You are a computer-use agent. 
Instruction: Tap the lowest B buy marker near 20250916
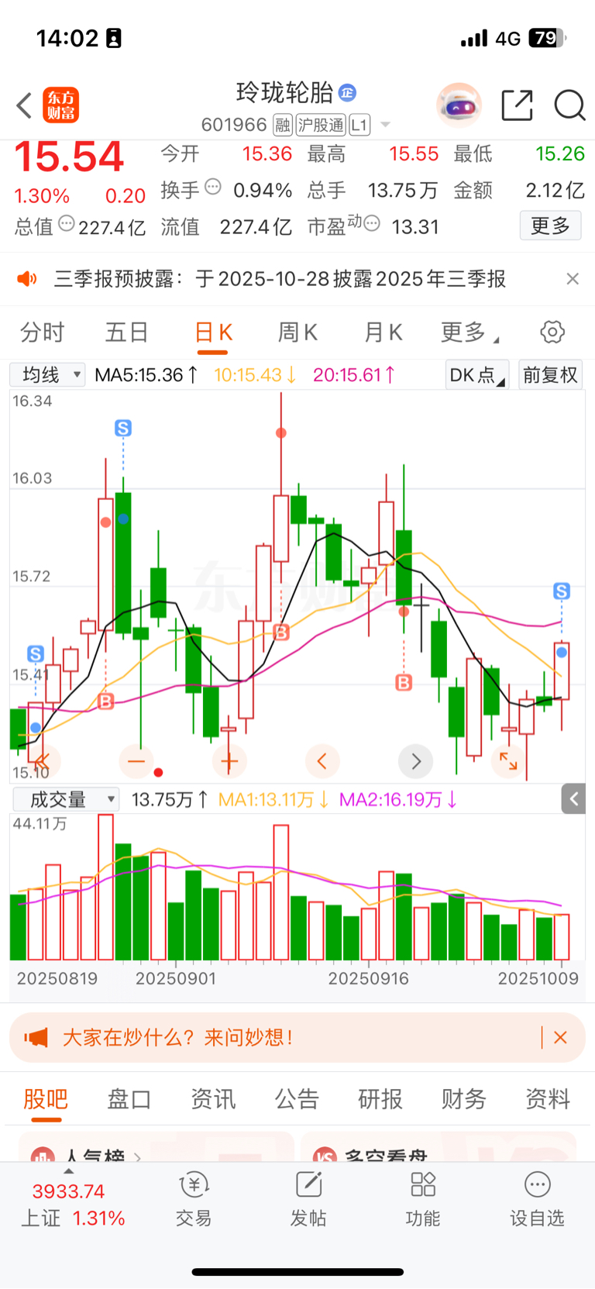(x=404, y=682)
